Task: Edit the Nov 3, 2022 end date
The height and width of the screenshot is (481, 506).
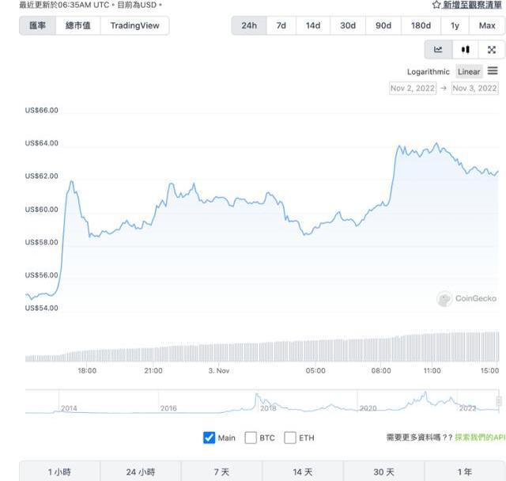Action: click(x=474, y=89)
